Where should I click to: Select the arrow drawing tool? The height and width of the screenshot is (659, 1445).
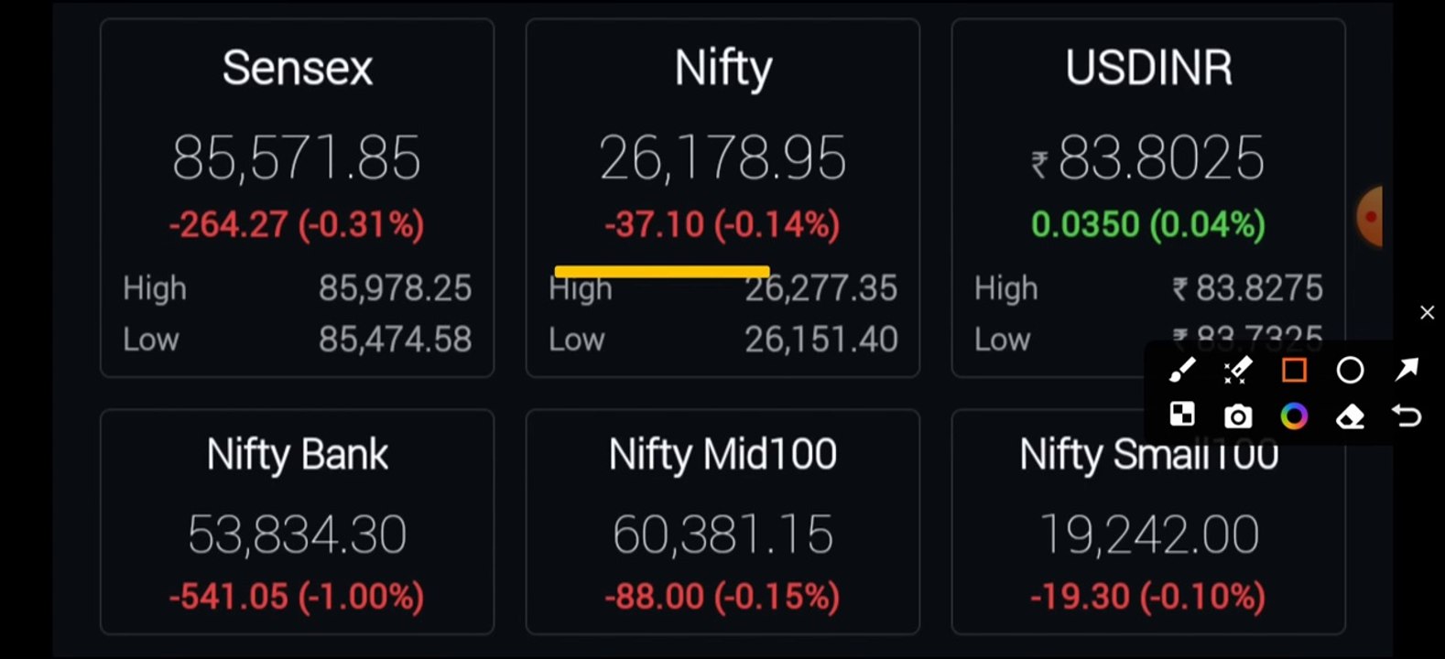[1407, 370]
